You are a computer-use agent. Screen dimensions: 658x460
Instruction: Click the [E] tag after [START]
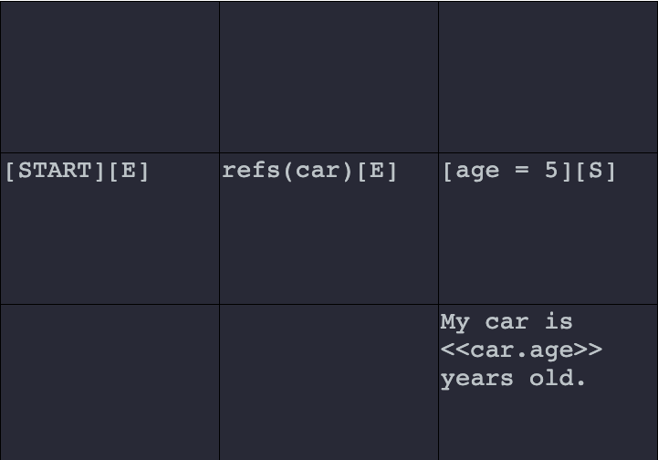(x=129, y=171)
